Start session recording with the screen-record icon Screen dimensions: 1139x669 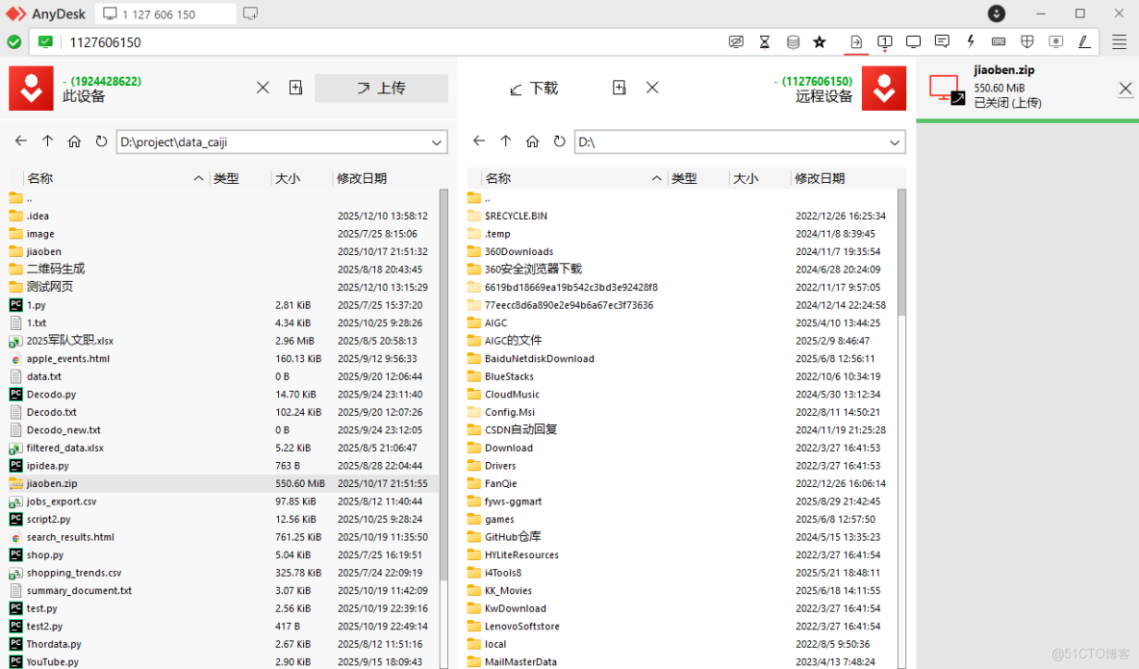click(x=1056, y=41)
